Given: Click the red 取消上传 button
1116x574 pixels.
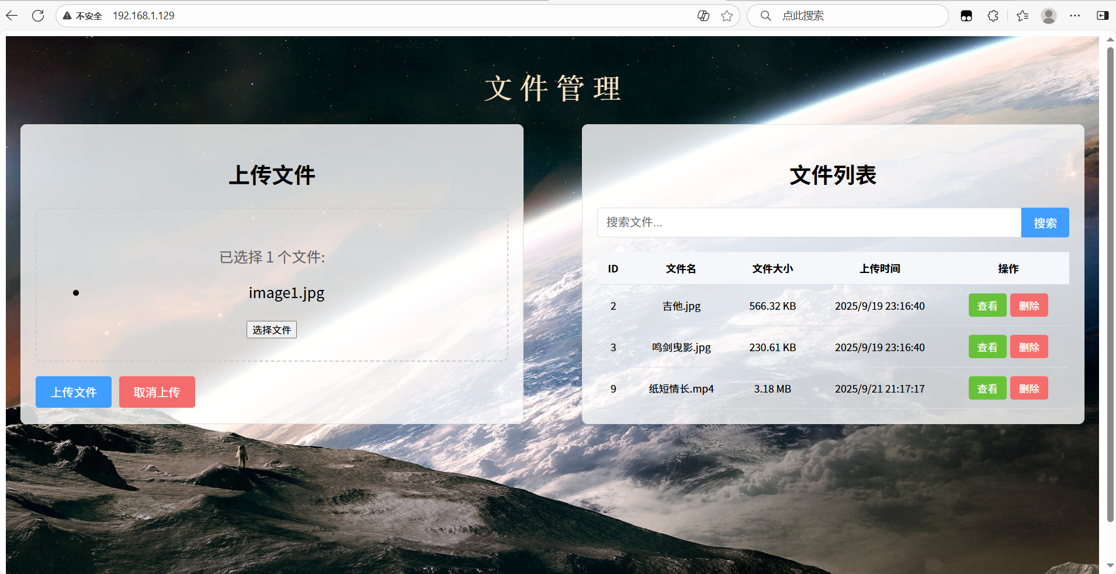Looking at the screenshot, I should (157, 392).
